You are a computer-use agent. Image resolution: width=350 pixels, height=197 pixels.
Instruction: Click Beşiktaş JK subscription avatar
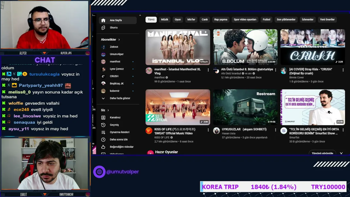pos(103,83)
